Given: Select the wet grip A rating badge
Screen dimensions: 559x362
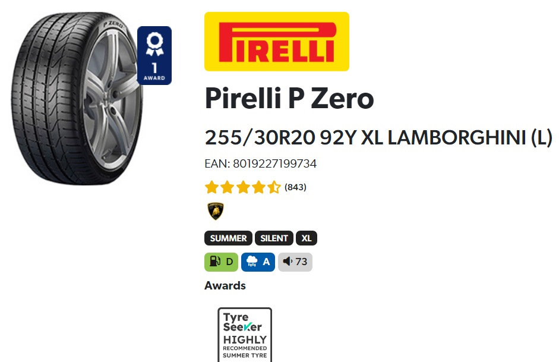Looking at the screenshot, I should (258, 262).
